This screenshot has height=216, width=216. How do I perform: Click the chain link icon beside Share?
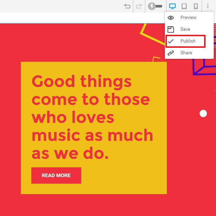tap(171, 53)
